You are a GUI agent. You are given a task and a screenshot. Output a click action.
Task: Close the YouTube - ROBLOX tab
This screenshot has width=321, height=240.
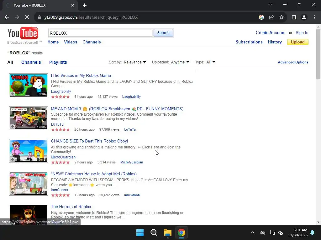coord(73,5)
